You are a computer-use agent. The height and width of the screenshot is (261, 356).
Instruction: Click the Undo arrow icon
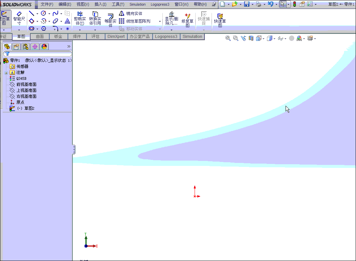click(270, 4)
